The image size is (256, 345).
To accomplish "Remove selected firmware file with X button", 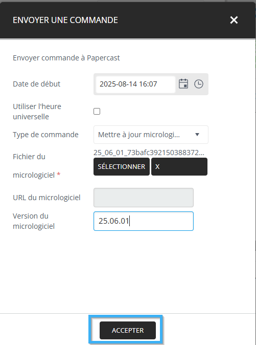I will click(x=179, y=166).
